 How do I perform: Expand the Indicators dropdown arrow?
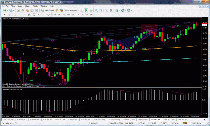(119, 10)
